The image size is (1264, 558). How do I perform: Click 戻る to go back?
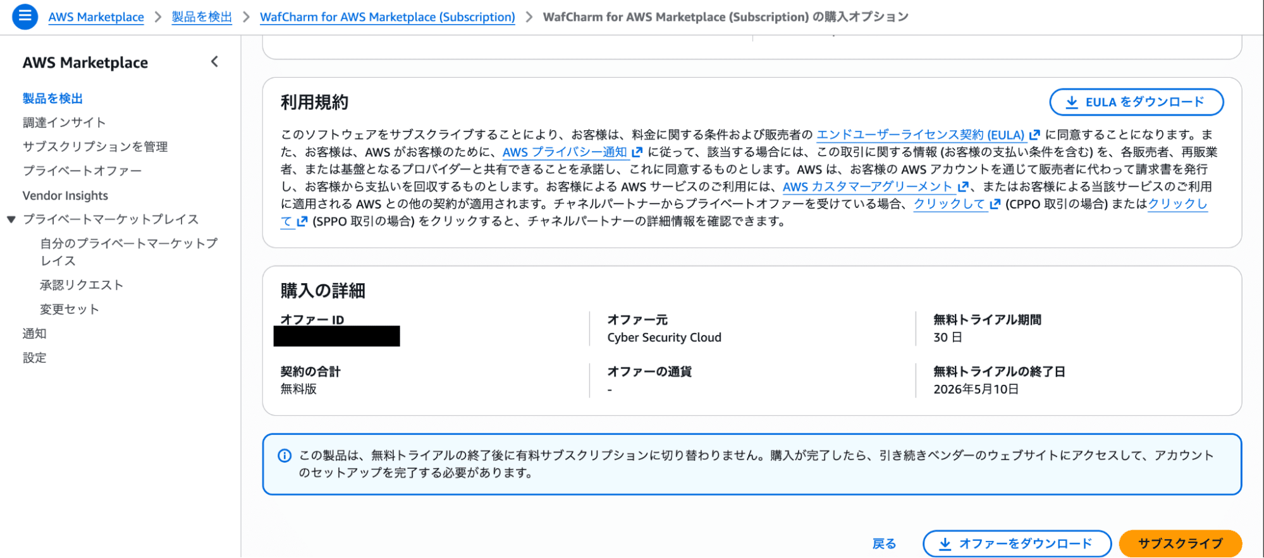click(x=884, y=543)
